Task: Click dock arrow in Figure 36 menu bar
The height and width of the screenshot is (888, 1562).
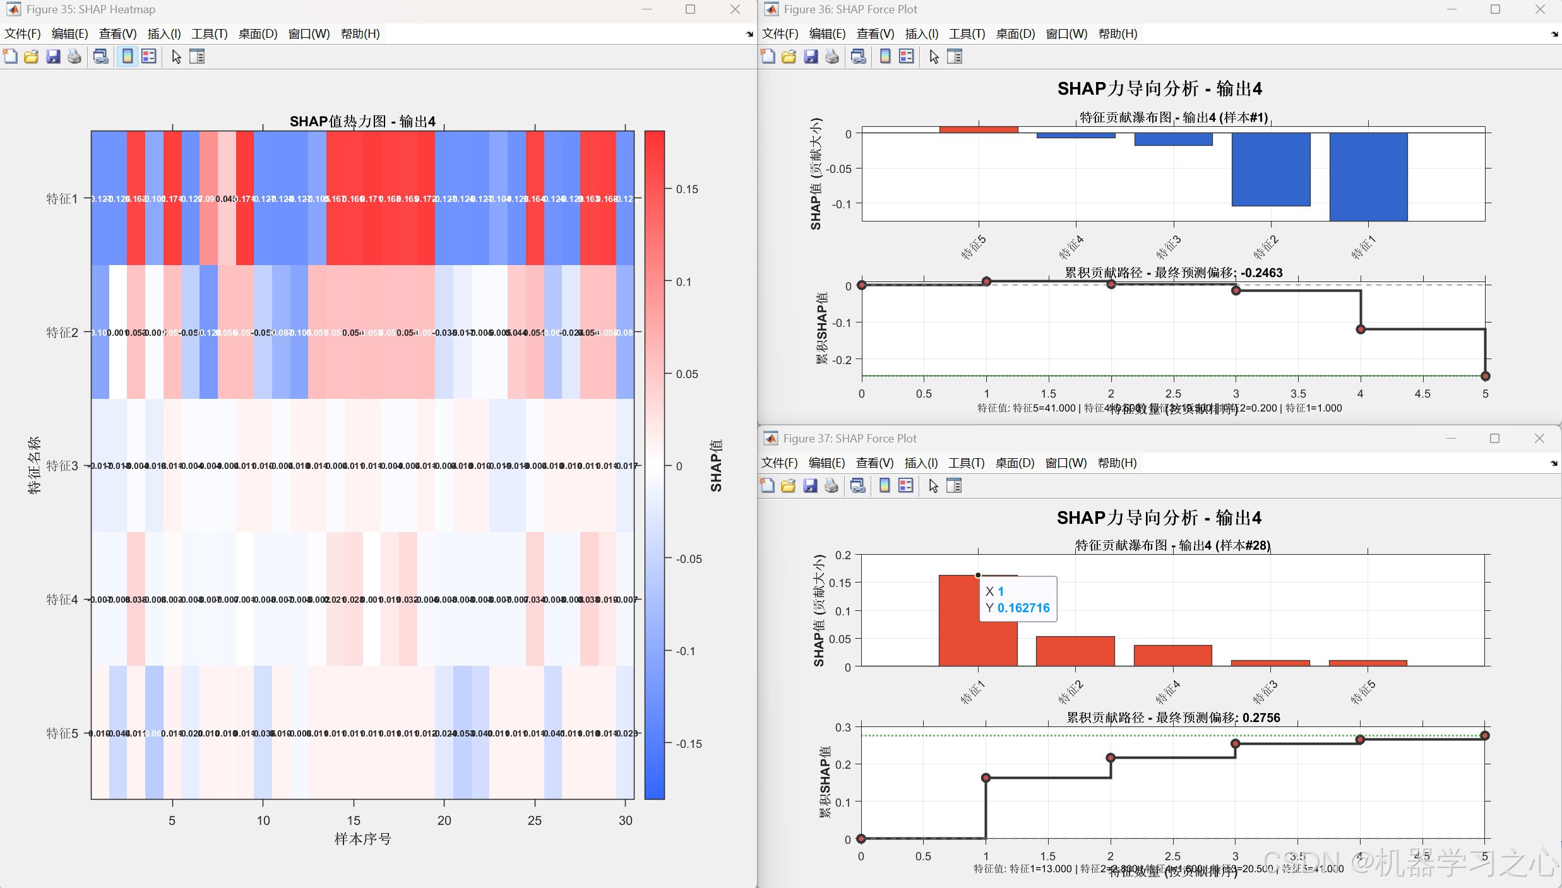Action: pyautogui.click(x=1554, y=34)
